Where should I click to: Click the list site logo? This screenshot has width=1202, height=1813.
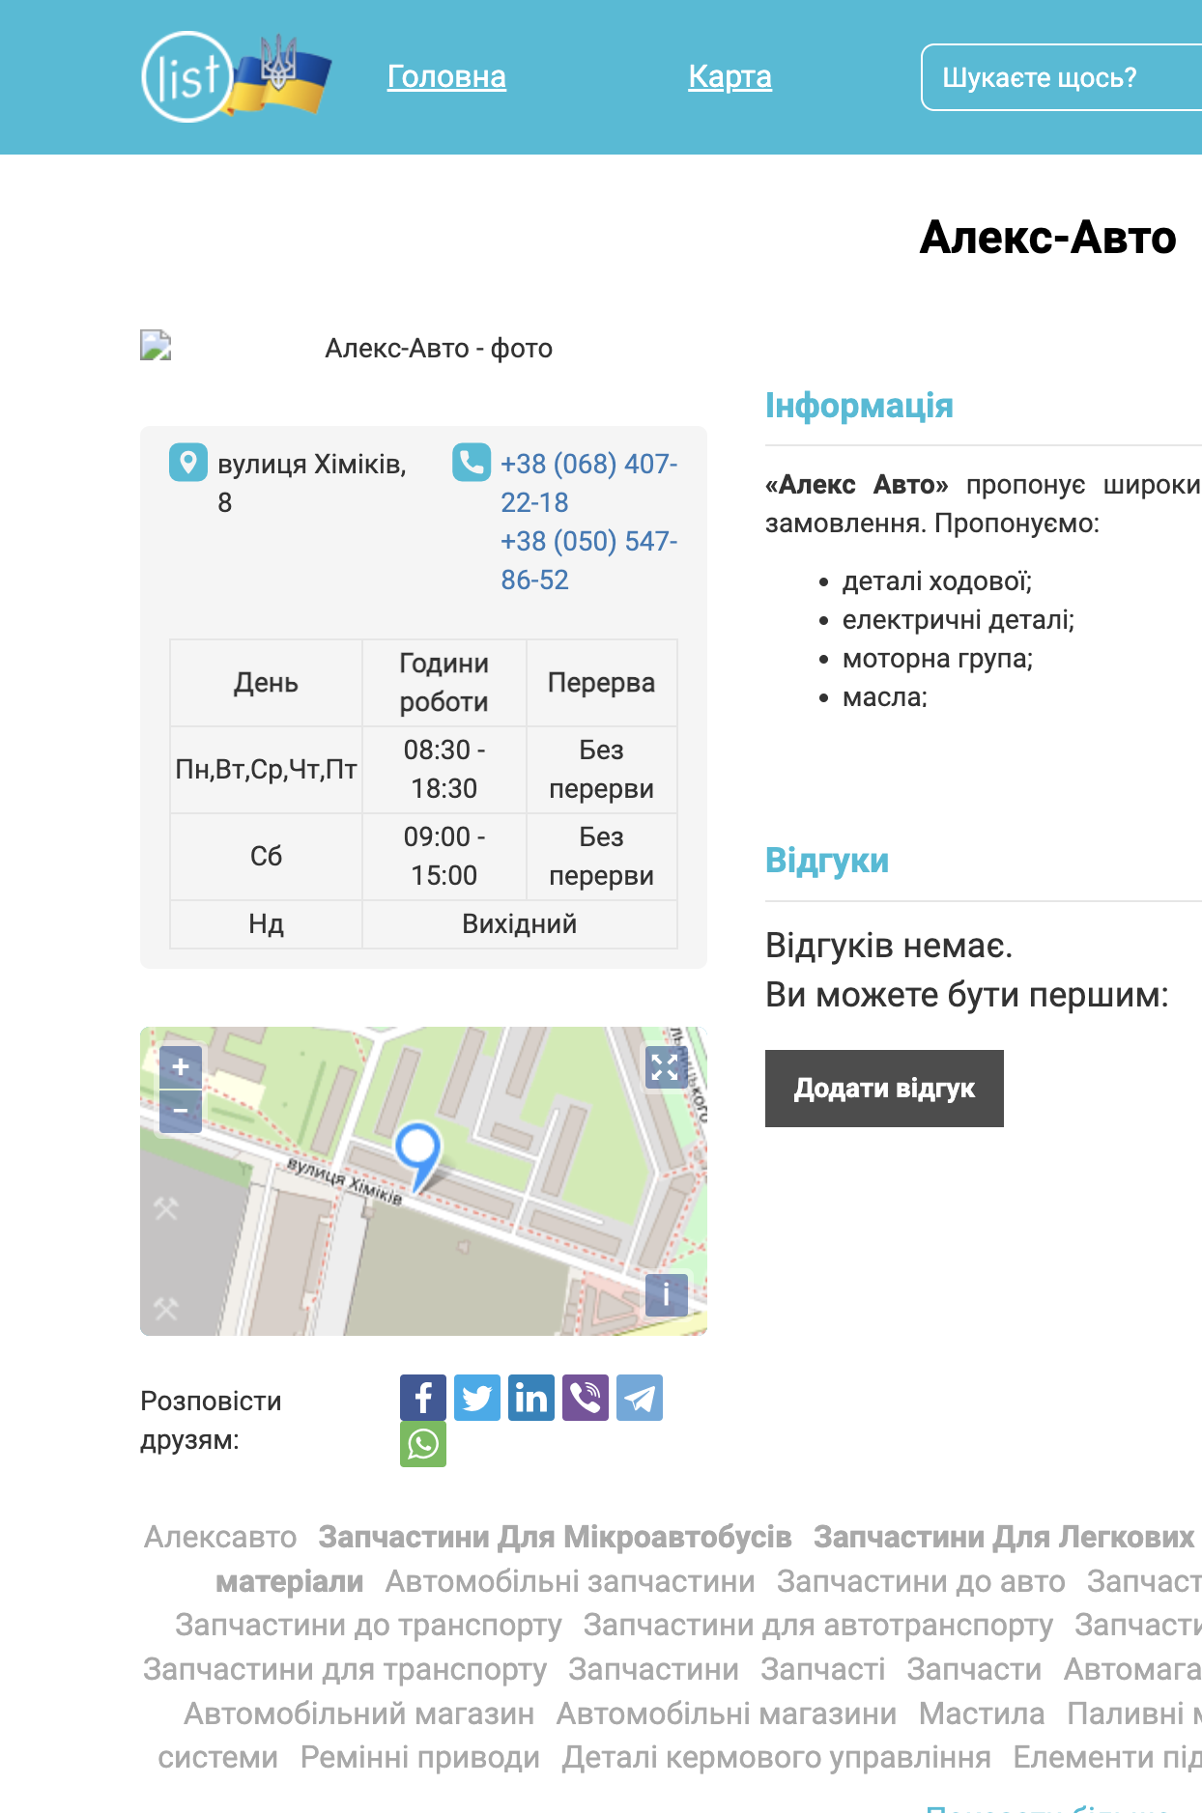[236, 77]
